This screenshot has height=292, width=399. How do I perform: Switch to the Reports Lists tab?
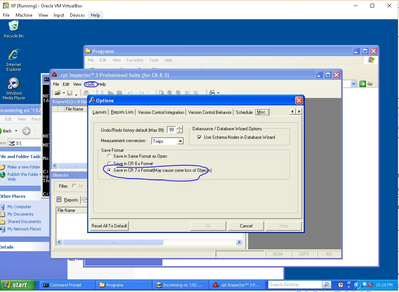click(122, 112)
